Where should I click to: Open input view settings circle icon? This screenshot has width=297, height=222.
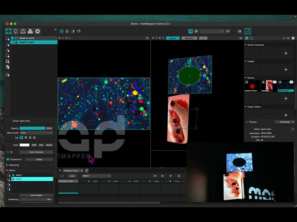[x=148, y=38]
